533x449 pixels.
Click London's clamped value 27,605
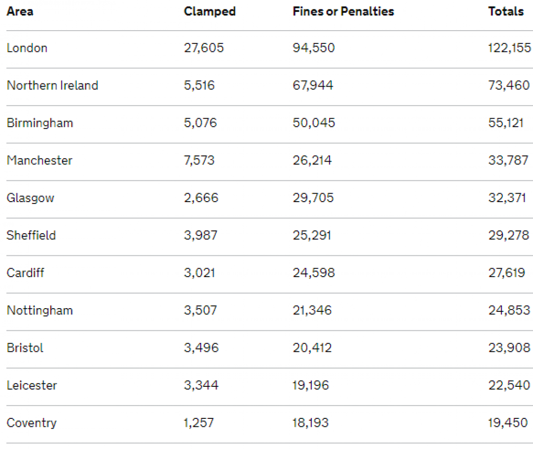tap(204, 48)
